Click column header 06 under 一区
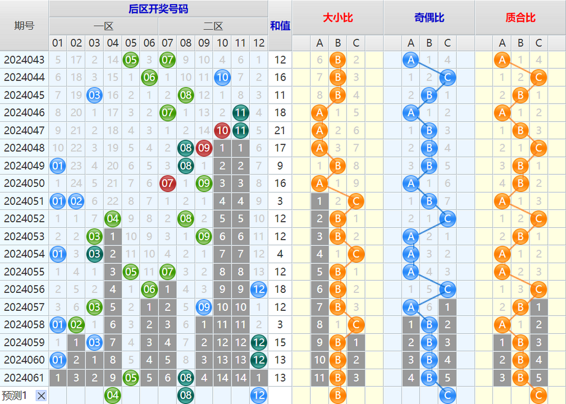The width and height of the screenshot is (566, 404). 149,43
